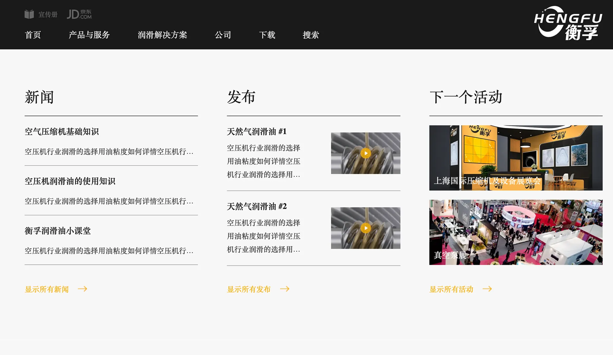Open the 真空泵展 event image
613x355 pixels.
516,232
